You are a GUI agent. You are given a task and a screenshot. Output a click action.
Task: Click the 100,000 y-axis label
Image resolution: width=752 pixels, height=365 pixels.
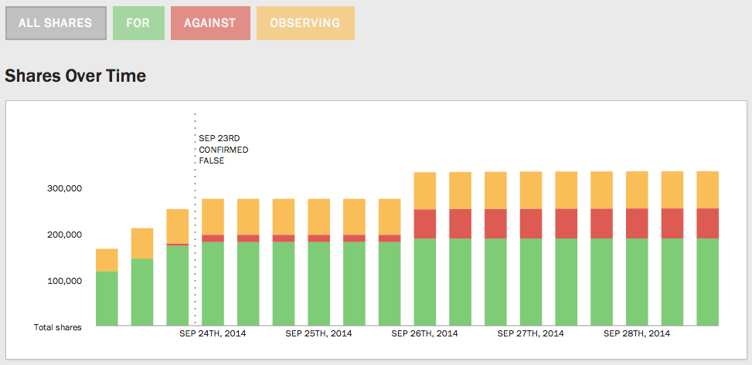click(65, 281)
